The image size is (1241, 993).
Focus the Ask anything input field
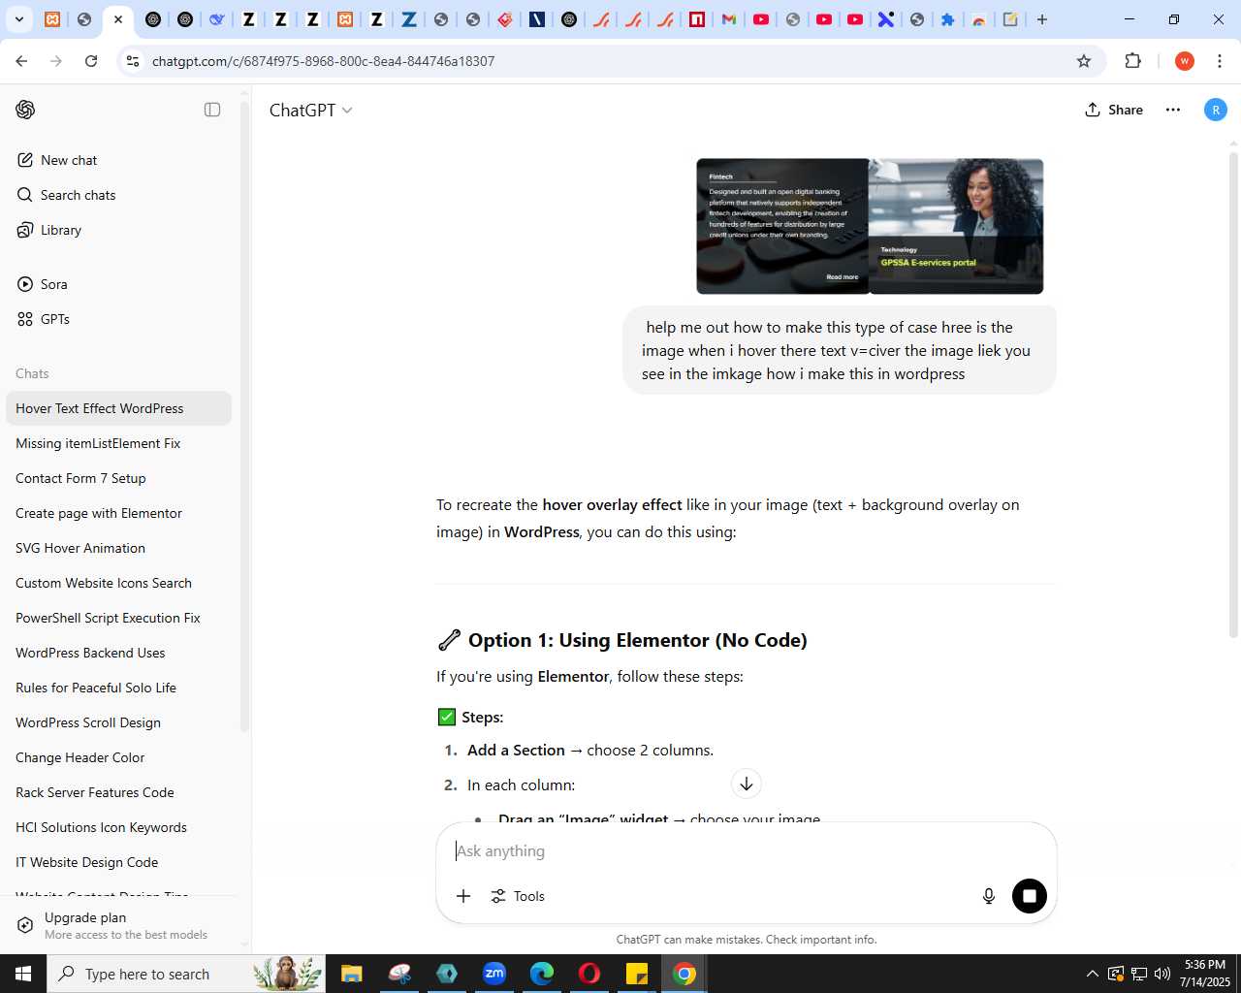(747, 850)
